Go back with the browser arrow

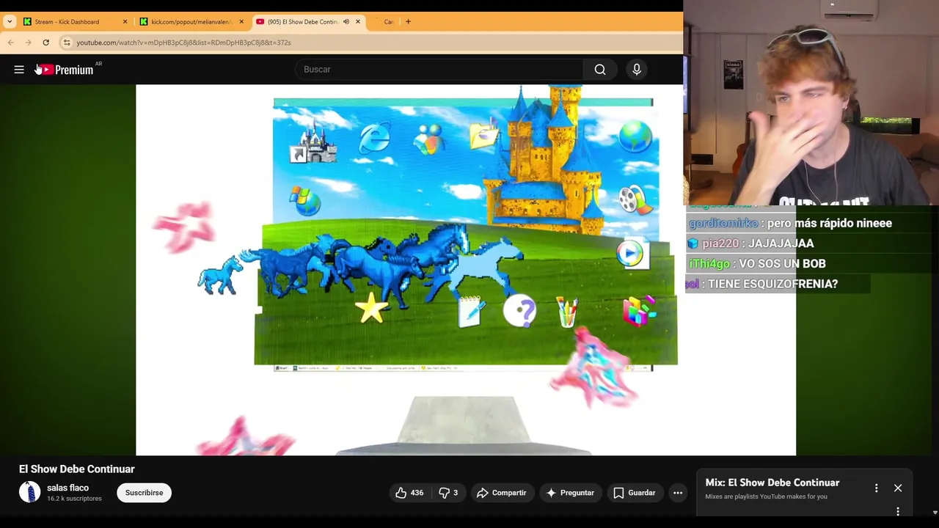click(10, 43)
